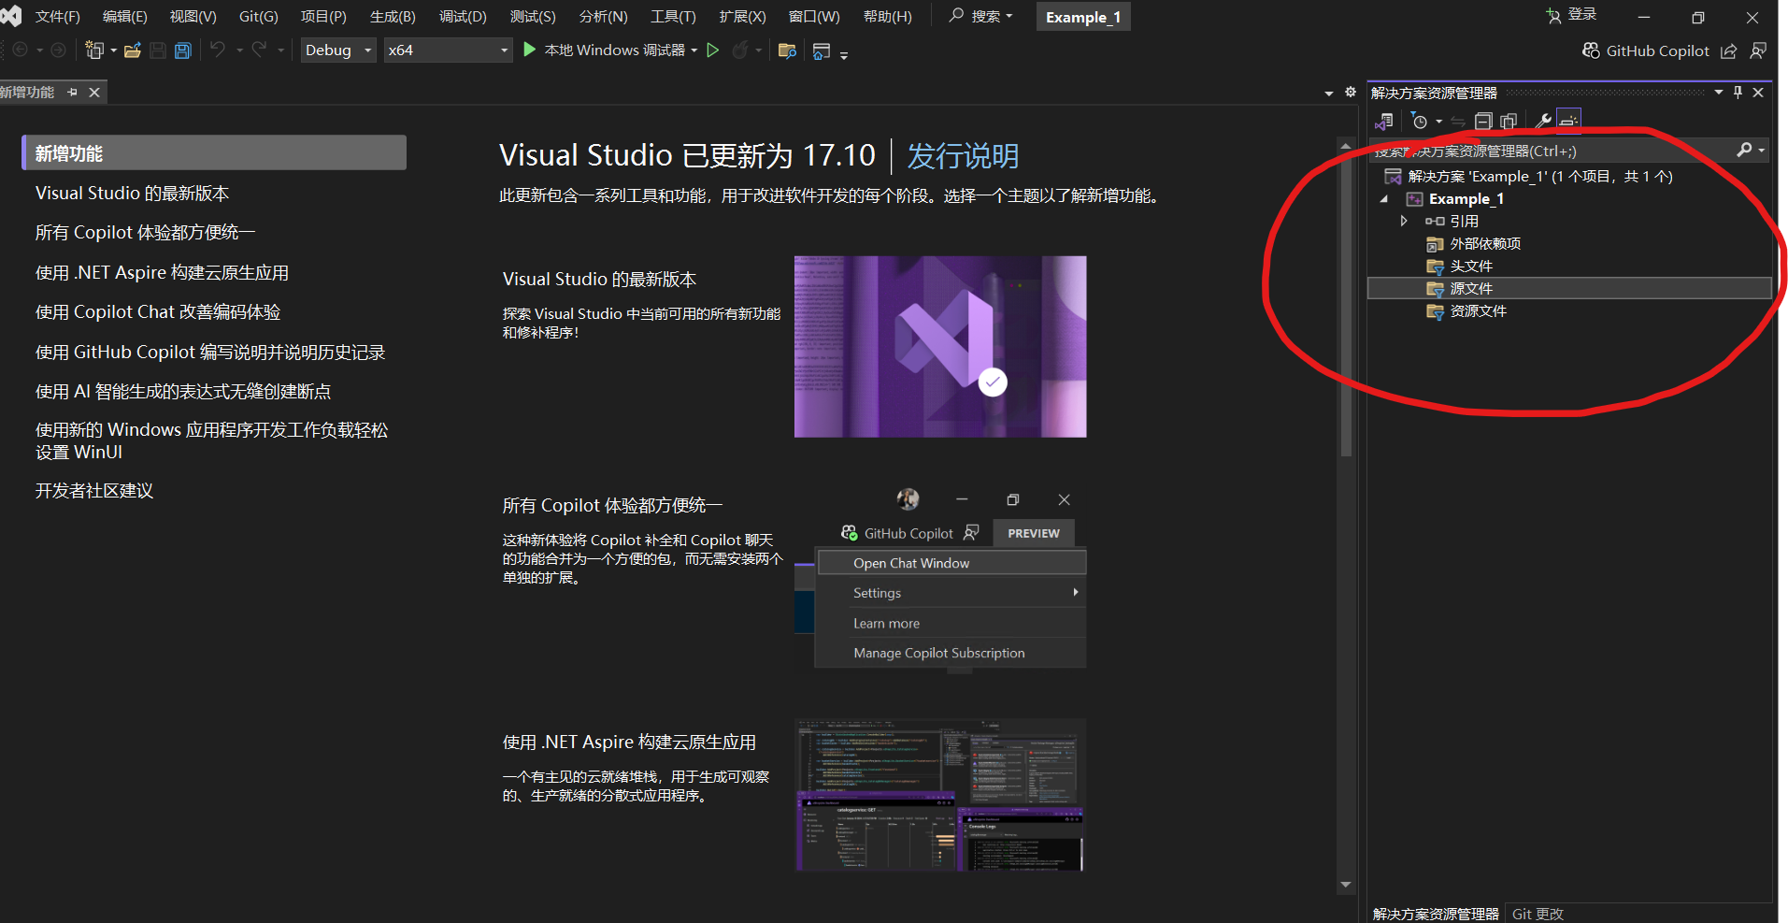
Task: Open the 视图(V) menu
Action: (x=193, y=17)
